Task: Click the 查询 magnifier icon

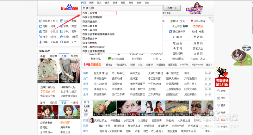Action: 62,42
